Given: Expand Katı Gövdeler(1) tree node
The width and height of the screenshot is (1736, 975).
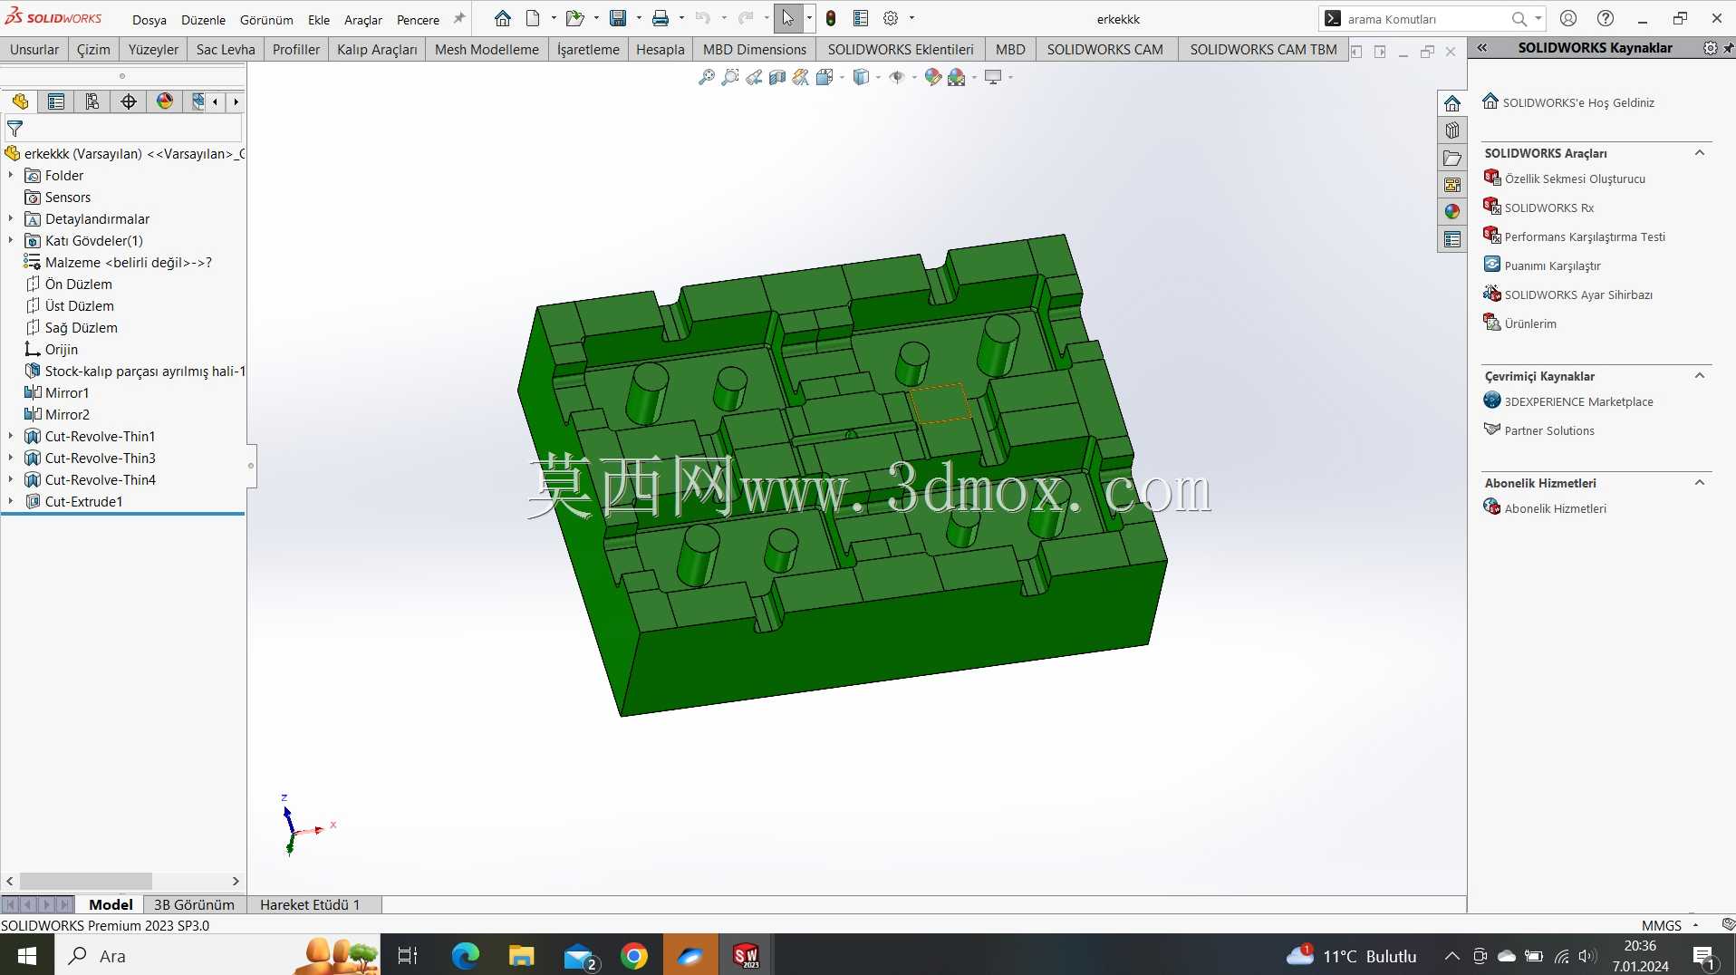Looking at the screenshot, I should [11, 240].
